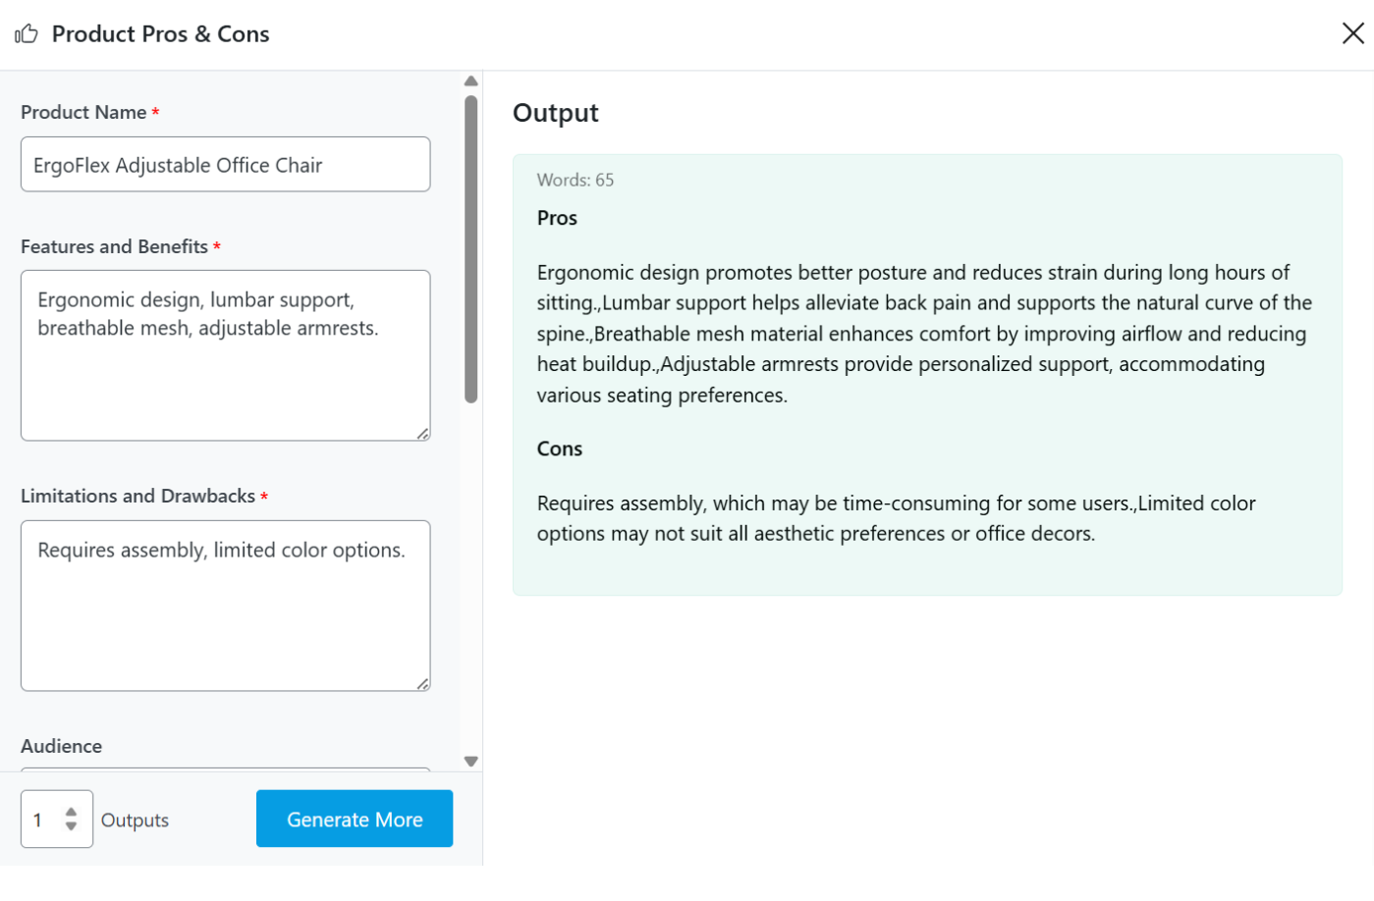The width and height of the screenshot is (1374, 901).
Task: Click the Cons paragraph about assembly
Action: click(896, 518)
